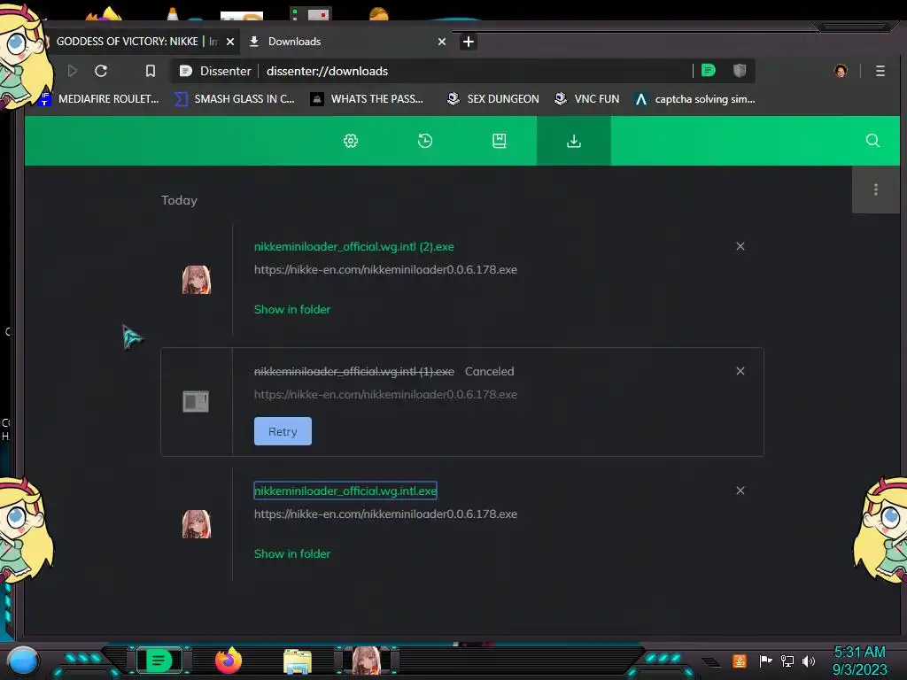
Task: Click the Java update tray icon
Action: point(740,661)
